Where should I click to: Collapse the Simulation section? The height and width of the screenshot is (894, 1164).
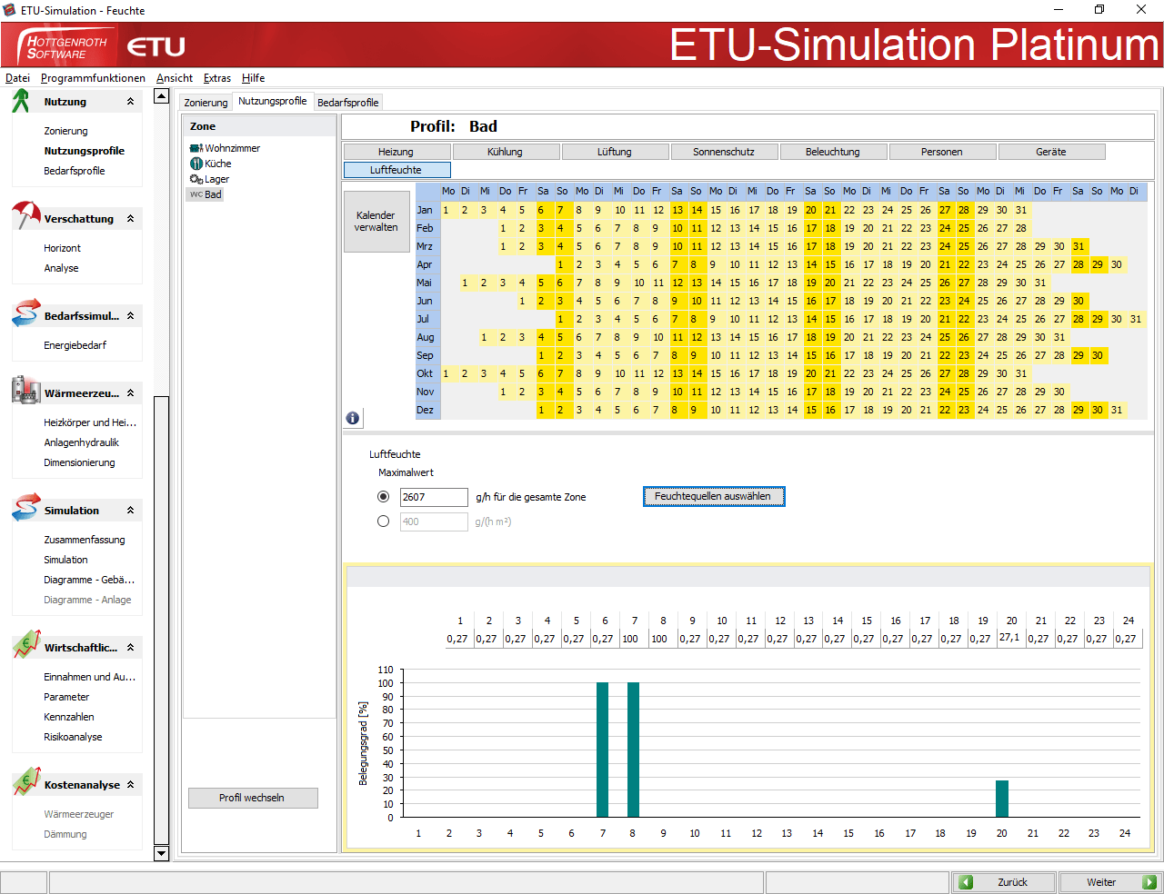click(133, 510)
